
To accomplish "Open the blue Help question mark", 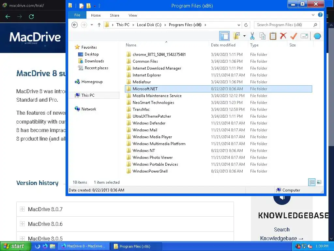I will (x=320, y=15).
